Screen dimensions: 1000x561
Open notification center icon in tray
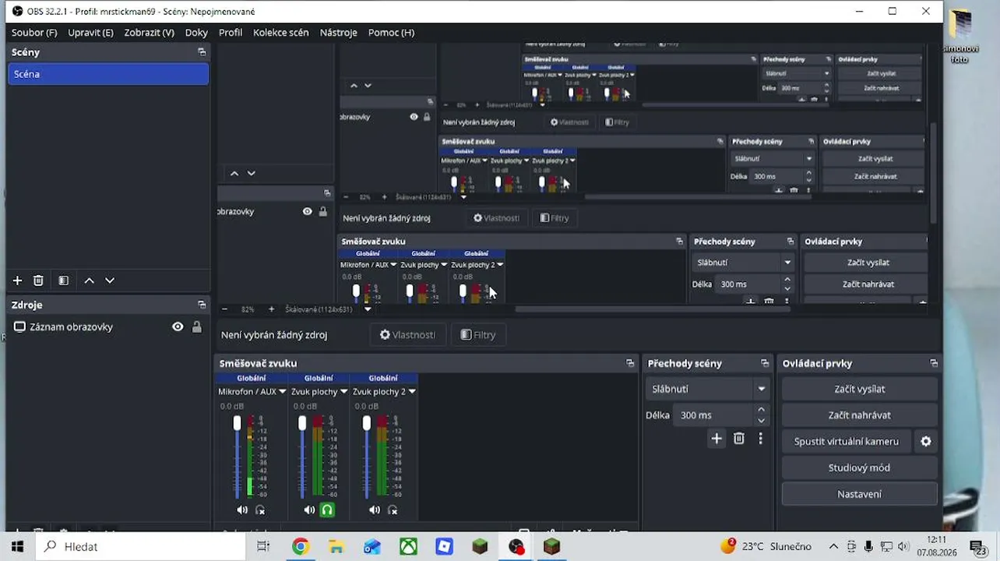977,547
